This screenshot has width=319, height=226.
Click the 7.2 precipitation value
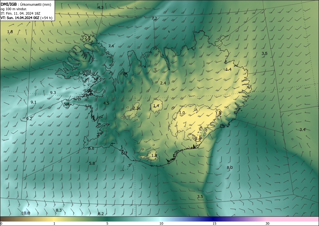[x=154, y=18]
